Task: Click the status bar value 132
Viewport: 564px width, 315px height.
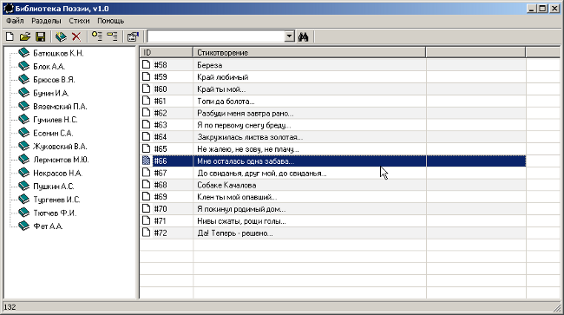Action: (x=10, y=307)
